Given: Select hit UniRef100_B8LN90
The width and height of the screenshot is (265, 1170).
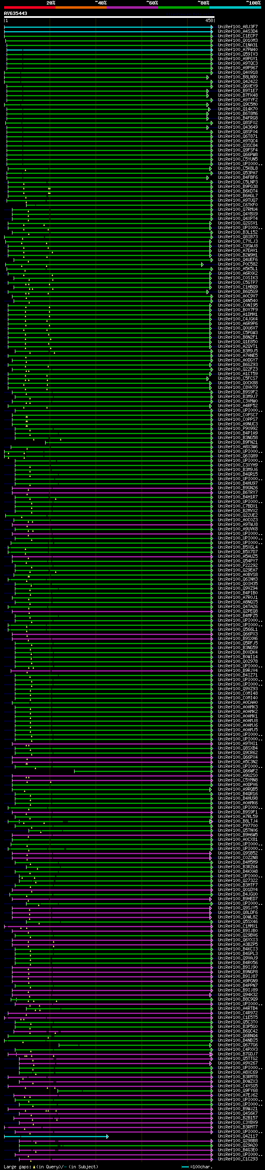Looking at the screenshot, I should tap(238, 77).
